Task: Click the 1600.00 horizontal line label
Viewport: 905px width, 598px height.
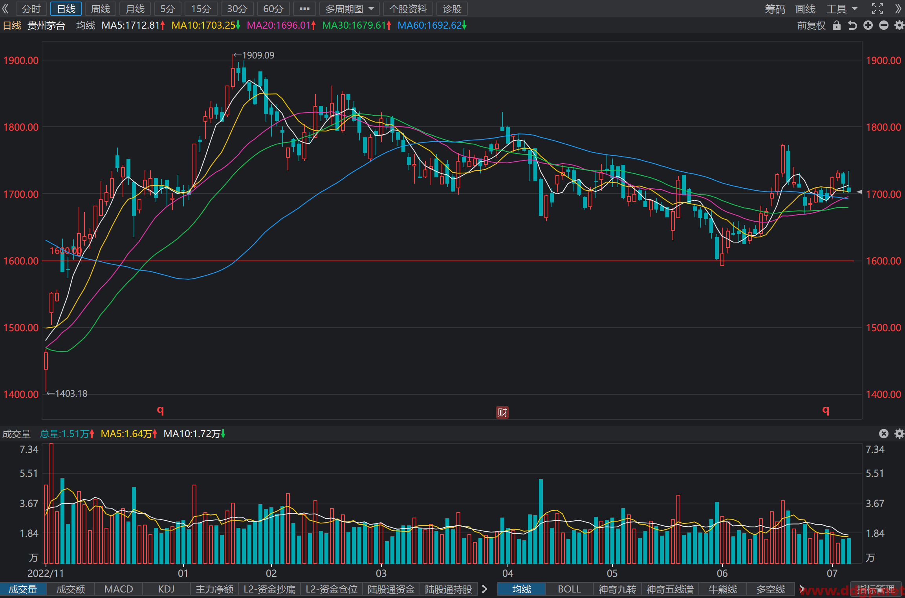Action: click(66, 251)
